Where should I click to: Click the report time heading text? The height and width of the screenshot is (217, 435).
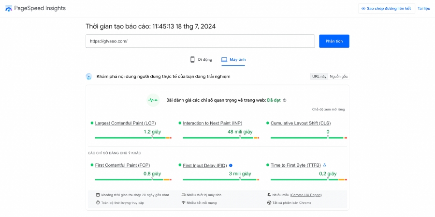151,27
